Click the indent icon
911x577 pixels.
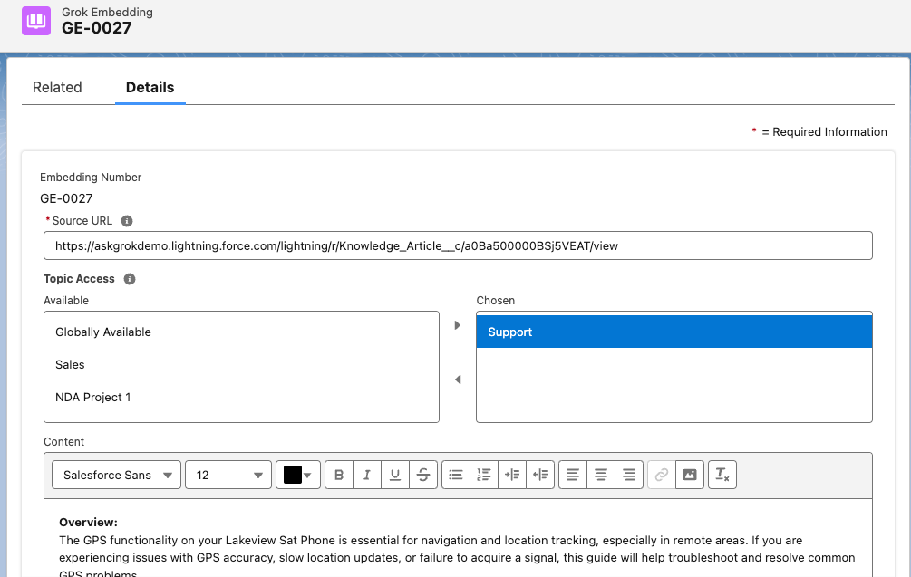click(x=512, y=475)
